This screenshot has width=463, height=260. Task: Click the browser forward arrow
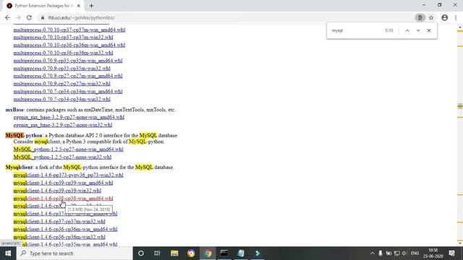[18, 17]
